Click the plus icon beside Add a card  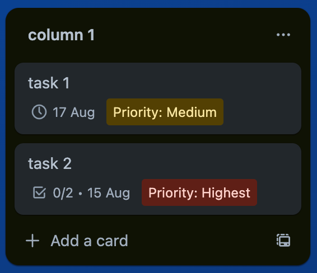click(32, 241)
